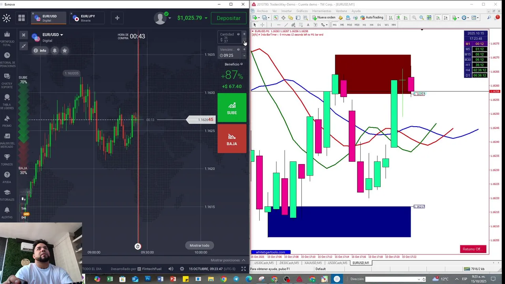Click the Retorno Off button

point(473,249)
